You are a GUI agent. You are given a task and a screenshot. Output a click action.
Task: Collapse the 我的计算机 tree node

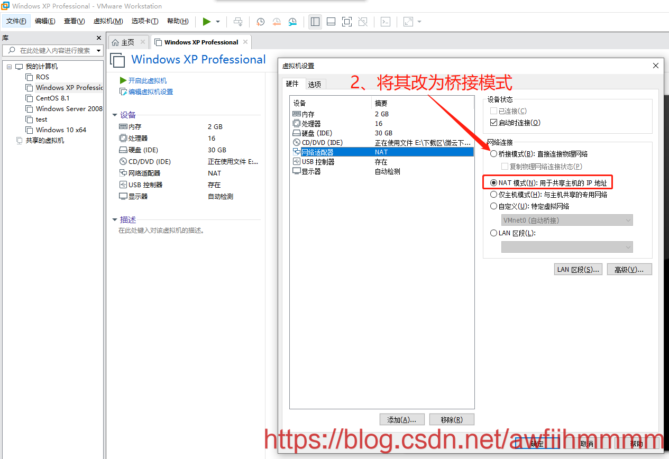(9, 67)
